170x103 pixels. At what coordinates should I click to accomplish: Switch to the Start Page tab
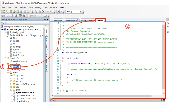58,20
